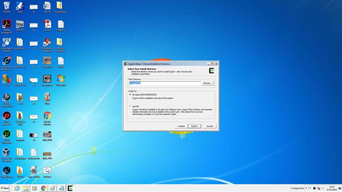Click the Cygwin icon in title bar
The image size is (342, 192).
click(x=126, y=64)
